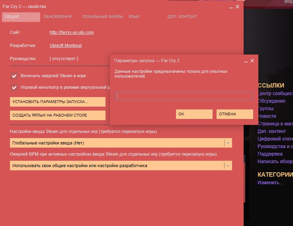
Task: Switch to the ОБЩИЕ tab
Action: click(21, 17)
